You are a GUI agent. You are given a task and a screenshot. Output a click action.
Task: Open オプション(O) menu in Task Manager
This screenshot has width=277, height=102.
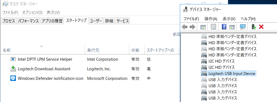33,13
